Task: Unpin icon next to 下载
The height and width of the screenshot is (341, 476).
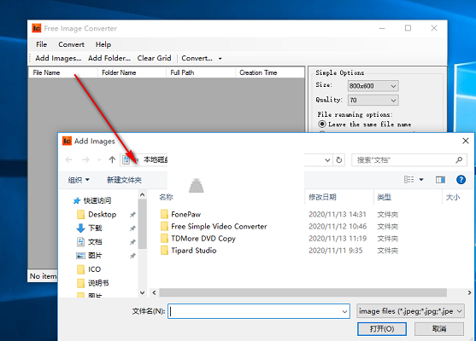Action: coord(132,228)
